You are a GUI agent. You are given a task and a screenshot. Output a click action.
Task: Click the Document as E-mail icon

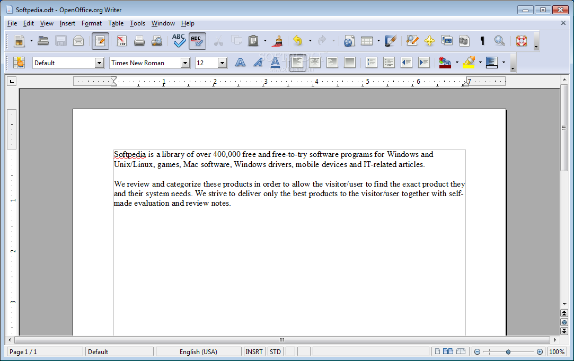click(78, 41)
